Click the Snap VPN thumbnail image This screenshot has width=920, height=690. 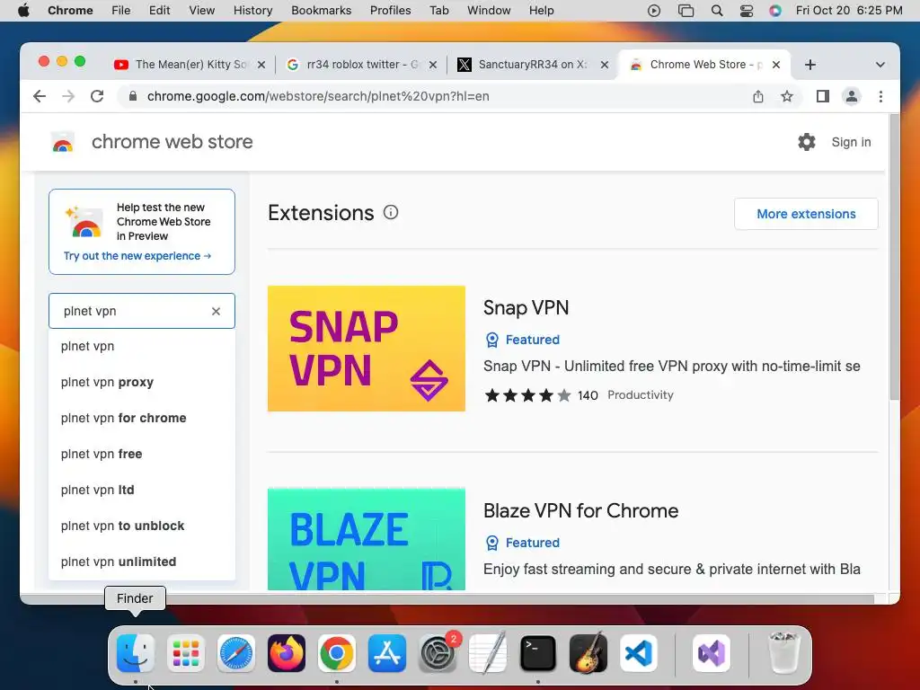pos(367,349)
